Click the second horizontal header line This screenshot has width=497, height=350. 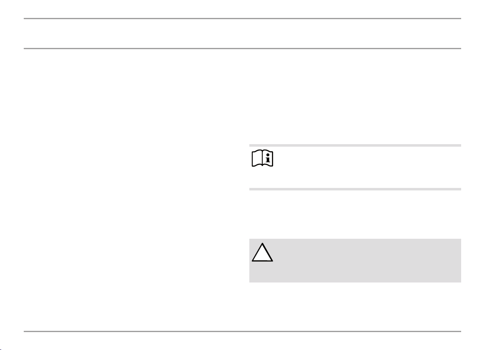(x=243, y=48)
